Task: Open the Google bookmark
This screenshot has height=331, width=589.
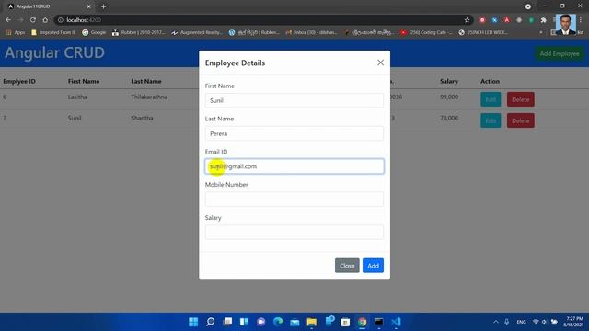Action: click(x=94, y=33)
